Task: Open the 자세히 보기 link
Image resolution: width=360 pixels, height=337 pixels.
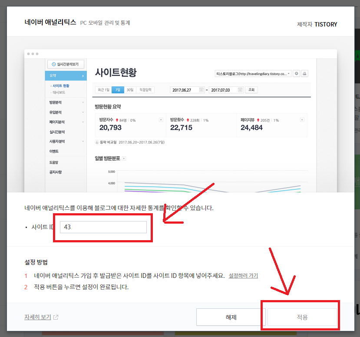Action: coord(38,317)
